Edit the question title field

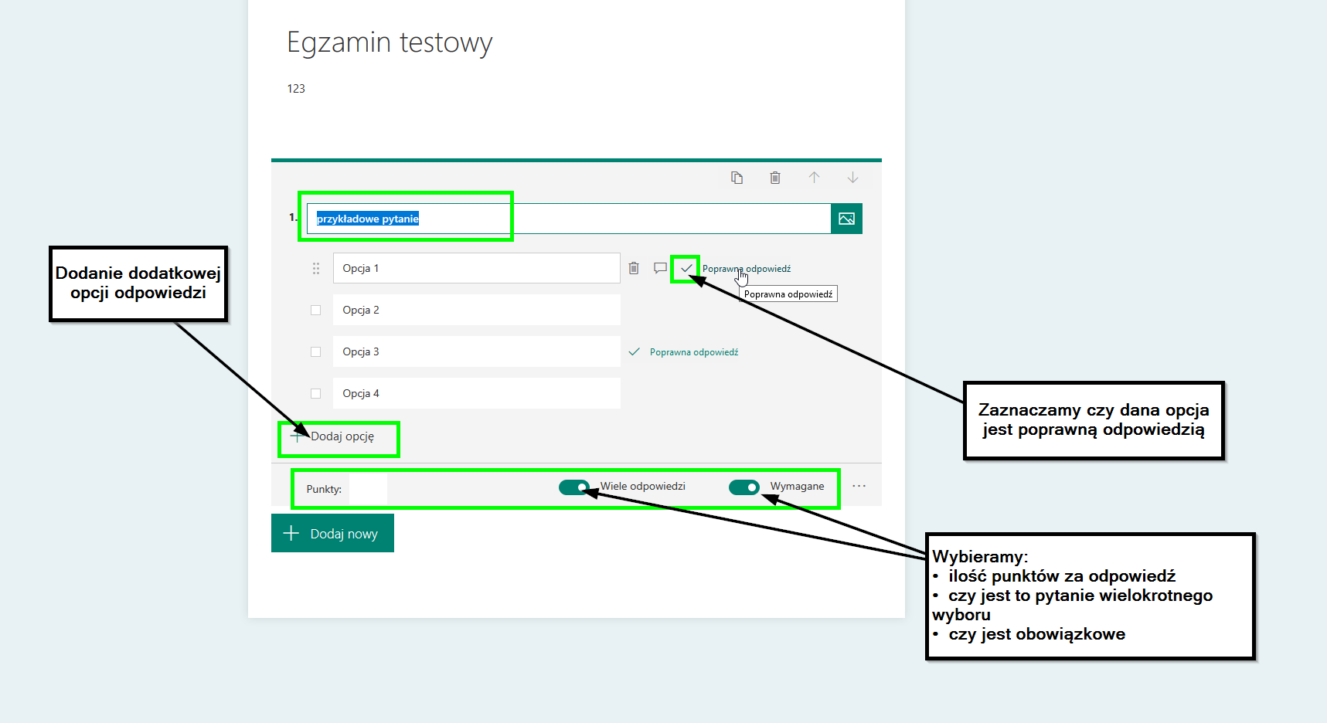pyautogui.click(x=569, y=219)
